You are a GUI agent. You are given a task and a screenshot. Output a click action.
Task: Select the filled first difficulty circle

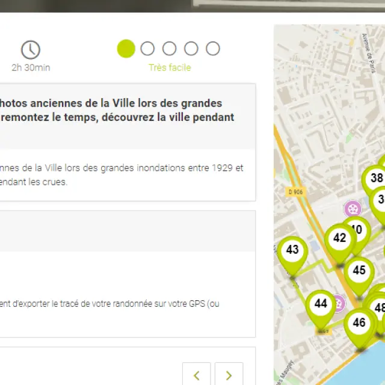click(x=126, y=49)
